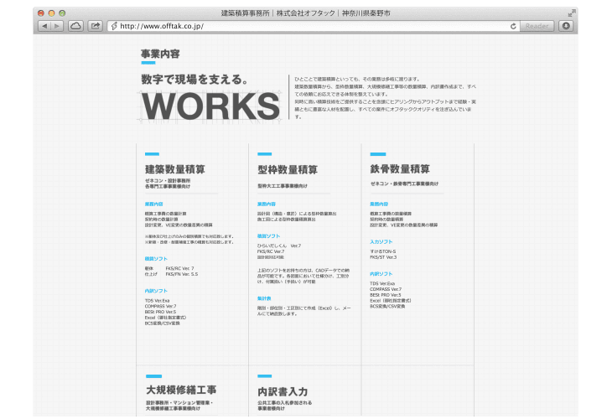Select the 大規模修繕工事 card heading

click(x=181, y=390)
